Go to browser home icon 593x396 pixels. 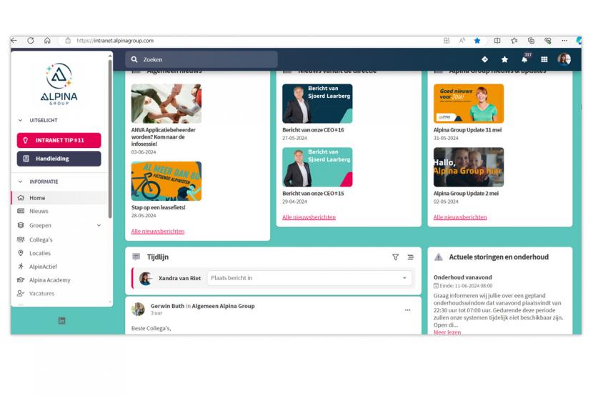click(47, 41)
